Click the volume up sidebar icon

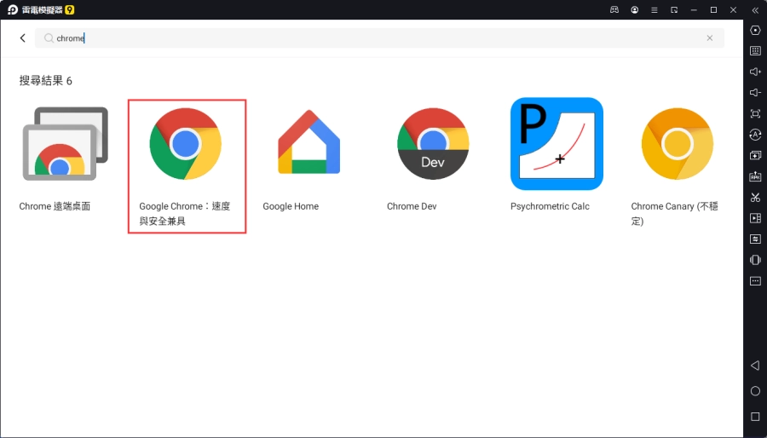pyautogui.click(x=755, y=72)
